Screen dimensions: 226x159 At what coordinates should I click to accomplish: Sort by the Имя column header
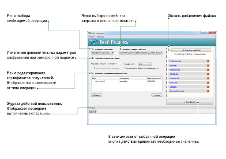coord(94,78)
